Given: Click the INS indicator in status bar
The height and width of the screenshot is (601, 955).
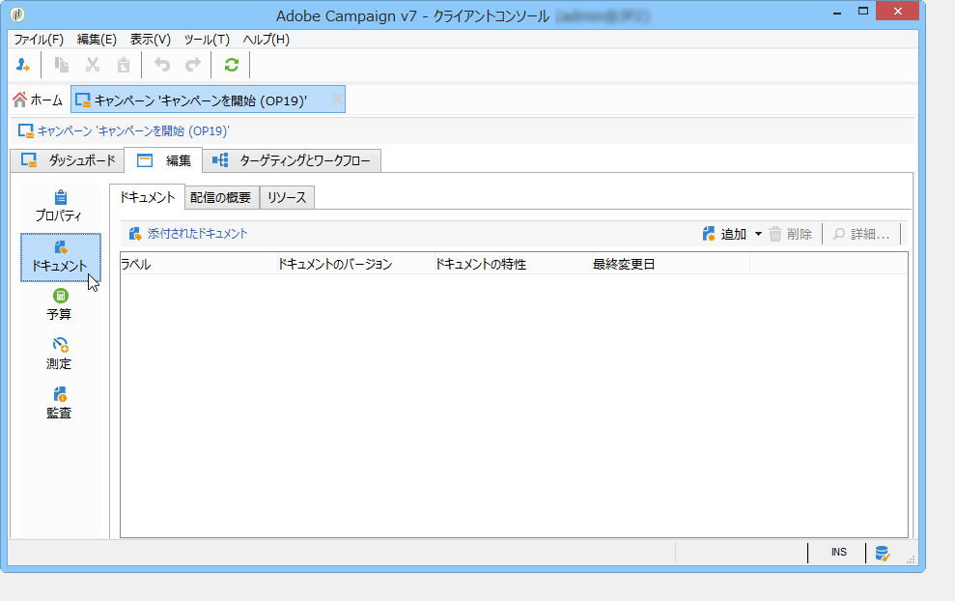Looking at the screenshot, I should pos(839,553).
